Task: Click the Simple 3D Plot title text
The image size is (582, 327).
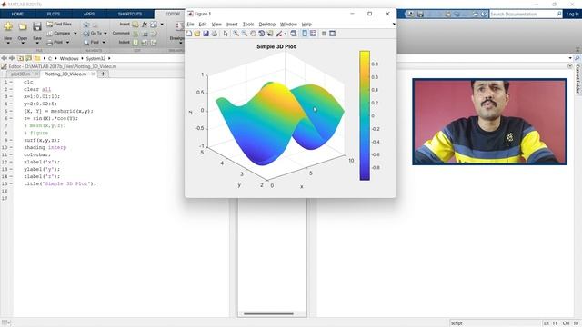Action: [x=276, y=46]
